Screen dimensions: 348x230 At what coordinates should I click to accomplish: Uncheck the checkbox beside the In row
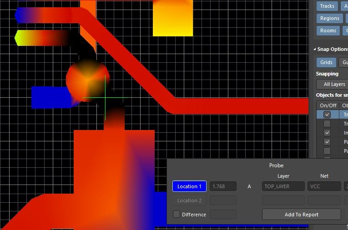point(327,133)
